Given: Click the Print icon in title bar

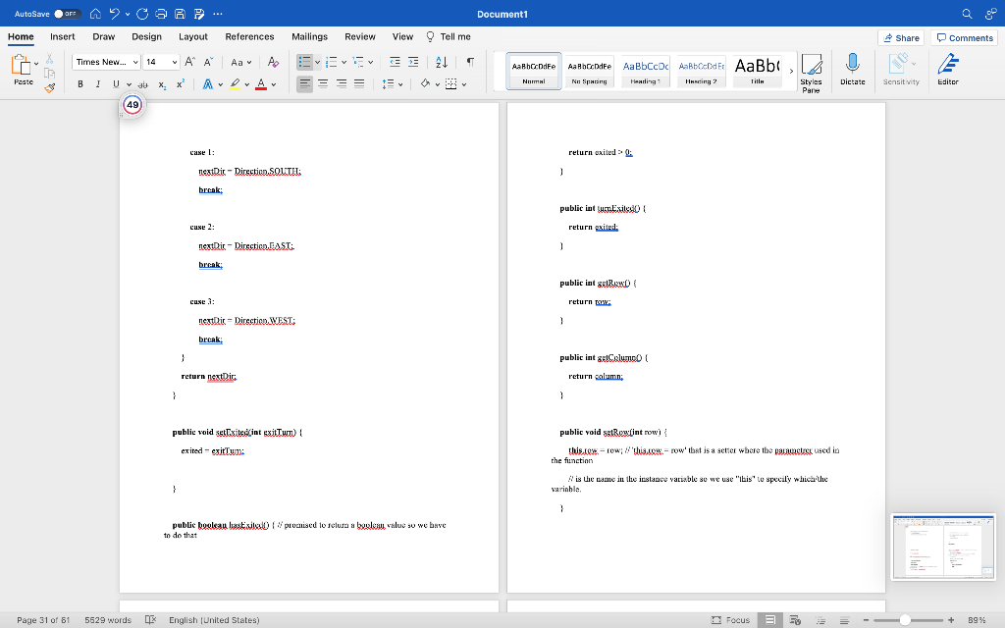Looking at the screenshot, I should coord(161,14).
